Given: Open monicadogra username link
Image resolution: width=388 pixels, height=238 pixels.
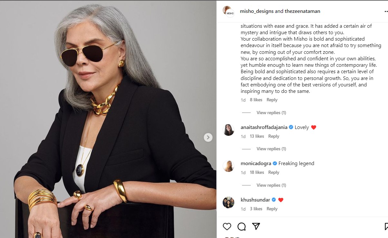Looking at the screenshot, I should coord(256,164).
